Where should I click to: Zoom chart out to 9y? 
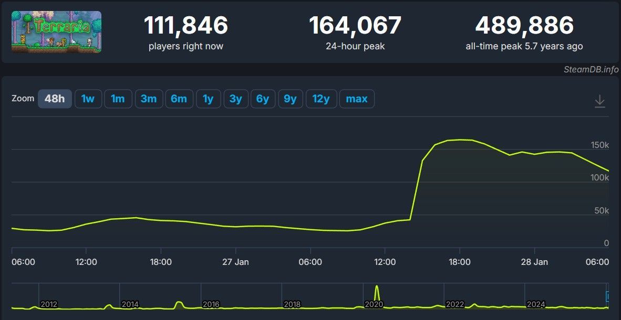290,99
